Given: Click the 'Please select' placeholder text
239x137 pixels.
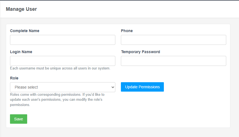Looking at the screenshot, I should pos(26,87).
